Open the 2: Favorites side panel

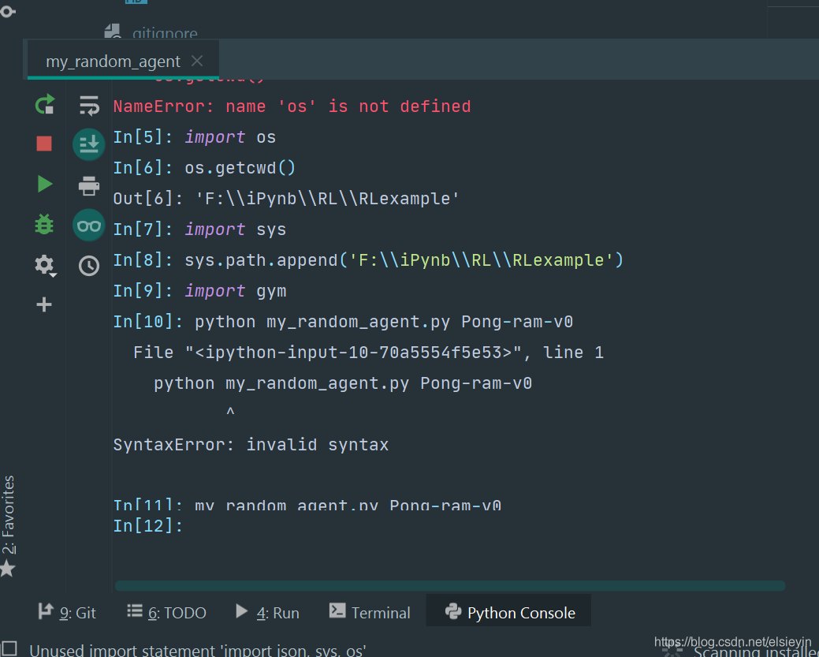[x=8, y=515]
